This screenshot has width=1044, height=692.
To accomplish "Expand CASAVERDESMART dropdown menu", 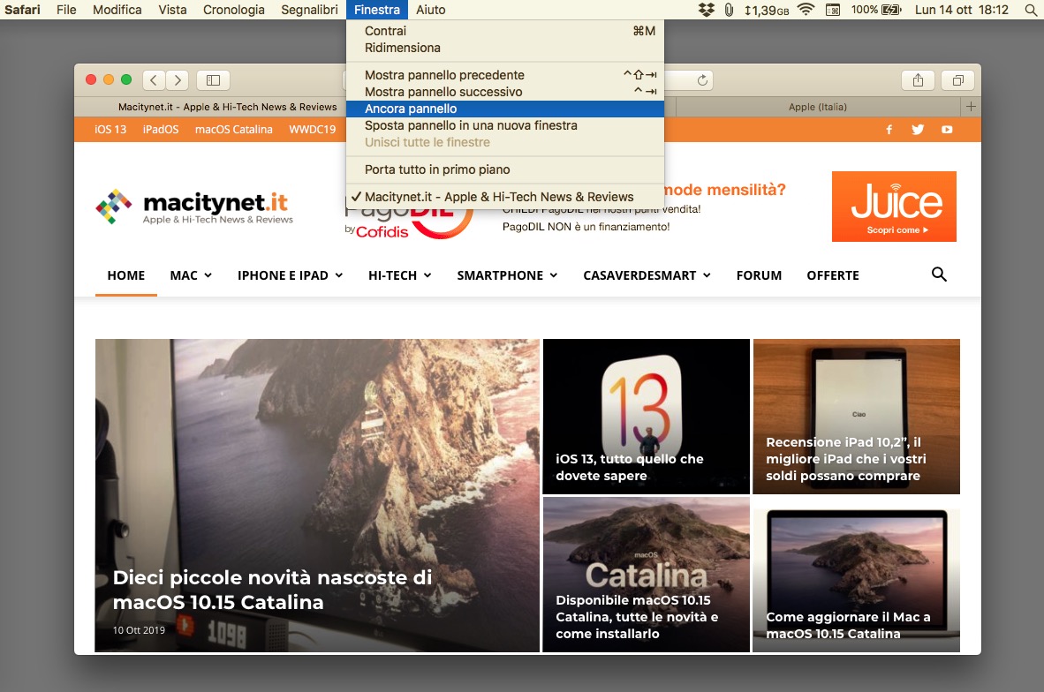I will (x=647, y=275).
